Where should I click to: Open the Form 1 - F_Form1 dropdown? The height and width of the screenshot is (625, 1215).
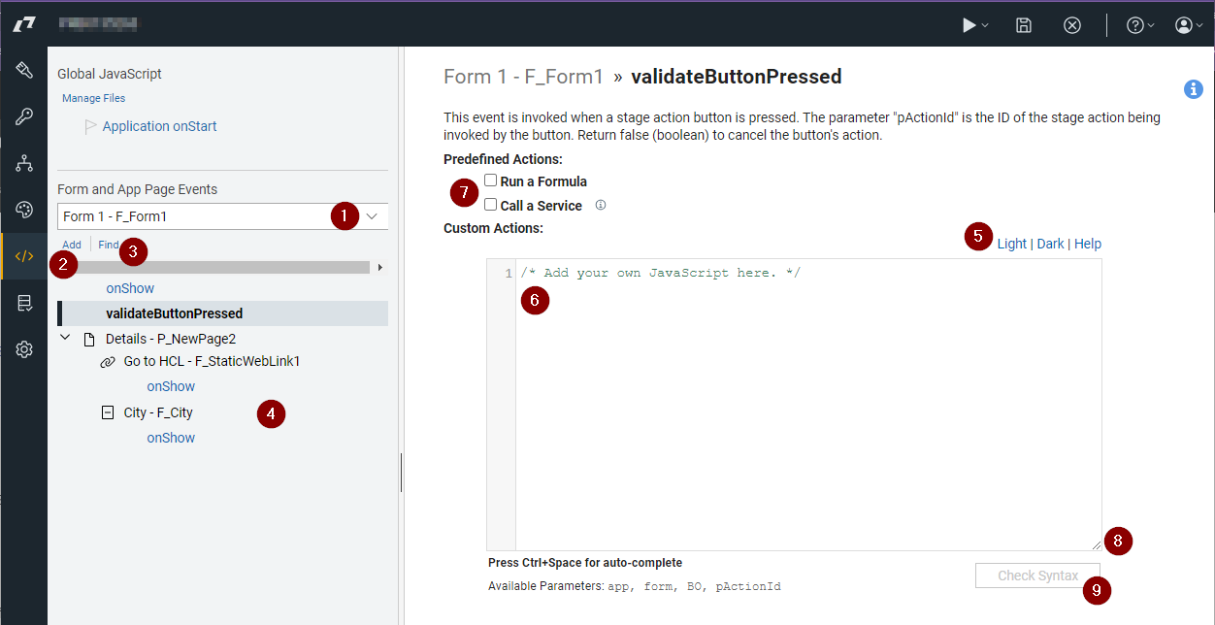click(223, 216)
